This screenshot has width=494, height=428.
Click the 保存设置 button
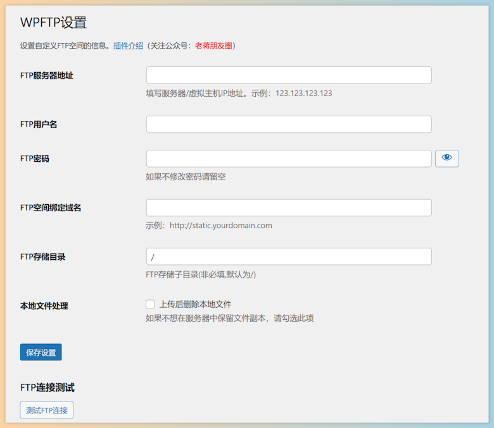(x=41, y=352)
